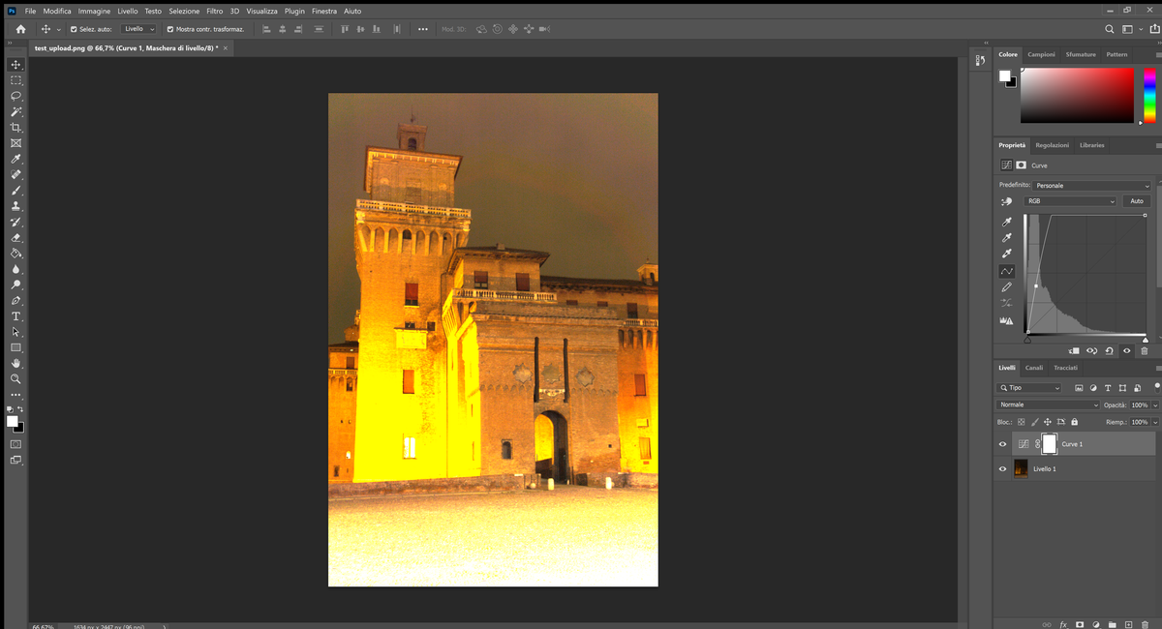The height and width of the screenshot is (629, 1162).
Task: Select the Crop tool
Action: [15, 127]
